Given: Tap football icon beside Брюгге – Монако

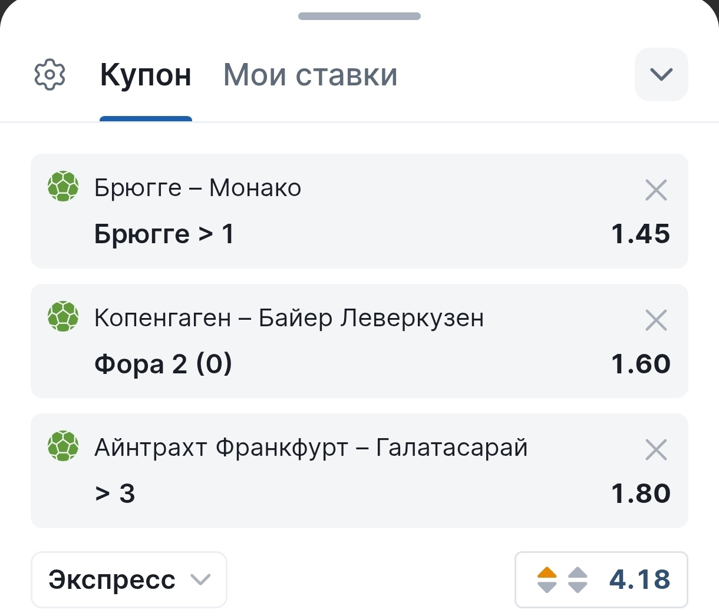Looking at the screenshot, I should 63,186.
